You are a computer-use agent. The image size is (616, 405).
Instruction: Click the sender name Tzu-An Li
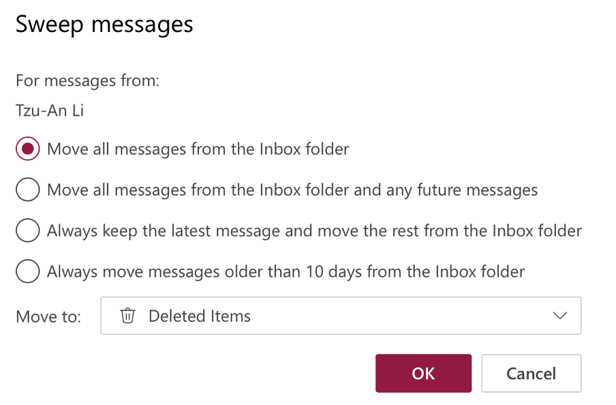click(50, 110)
